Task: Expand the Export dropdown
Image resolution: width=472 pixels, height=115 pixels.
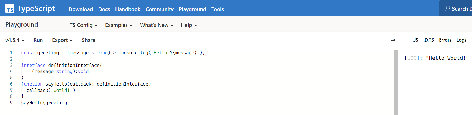Action: coord(62,40)
